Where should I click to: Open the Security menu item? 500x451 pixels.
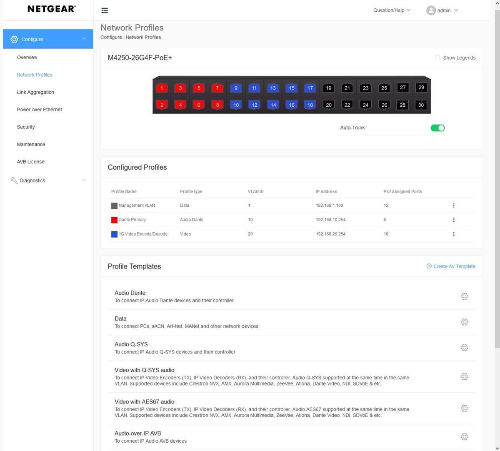pyautogui.click(x=26, y=127)
